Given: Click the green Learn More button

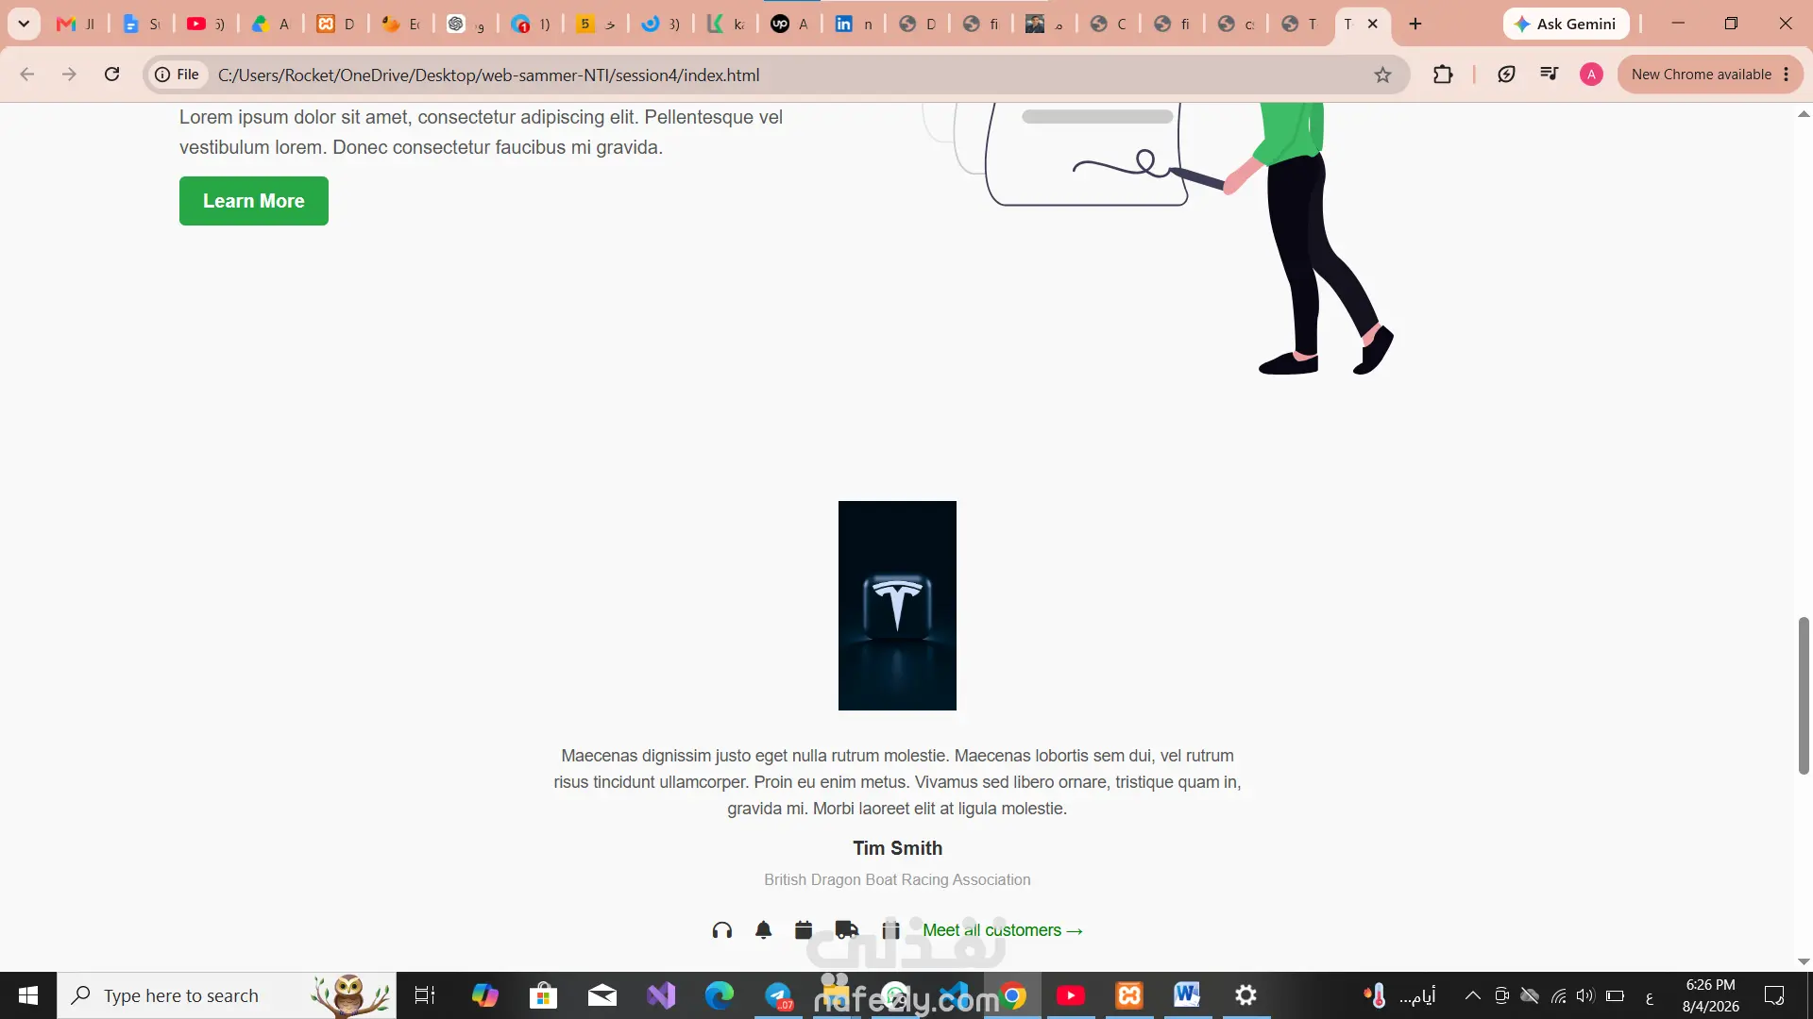Looking at the screenshot, I should [x=254, y=201].
